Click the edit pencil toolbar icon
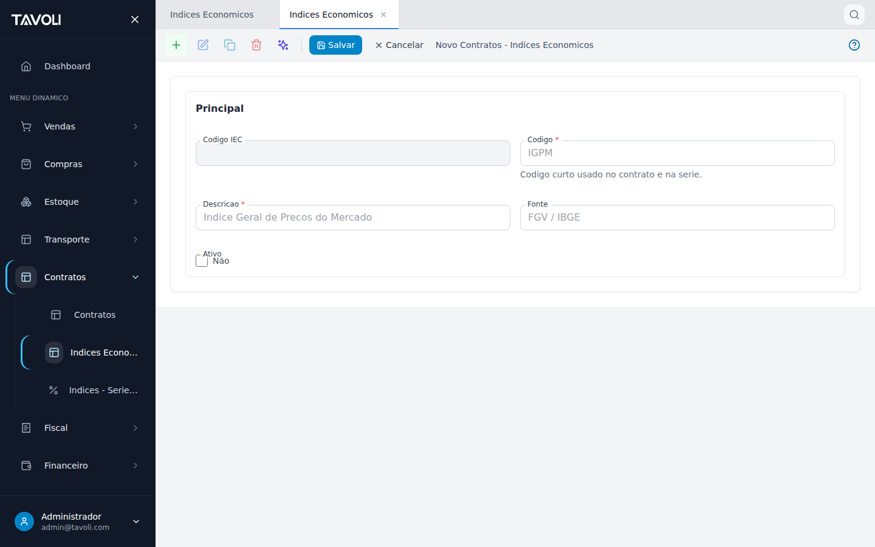 point(203,45)
